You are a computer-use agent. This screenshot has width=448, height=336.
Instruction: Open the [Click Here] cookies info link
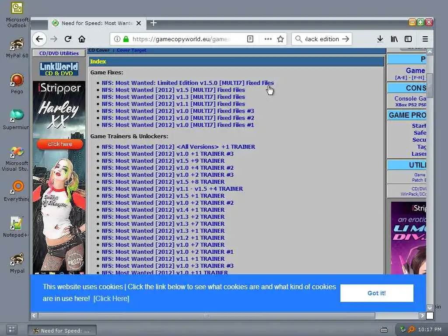tap(111, 298)
